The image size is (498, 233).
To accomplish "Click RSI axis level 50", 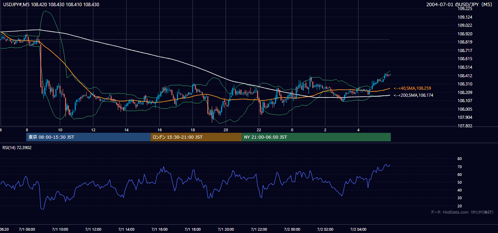I will click(x=459, y=182).
